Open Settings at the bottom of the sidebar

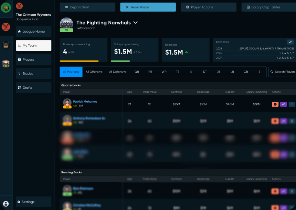pyautogui.click(x=33, y=202)
